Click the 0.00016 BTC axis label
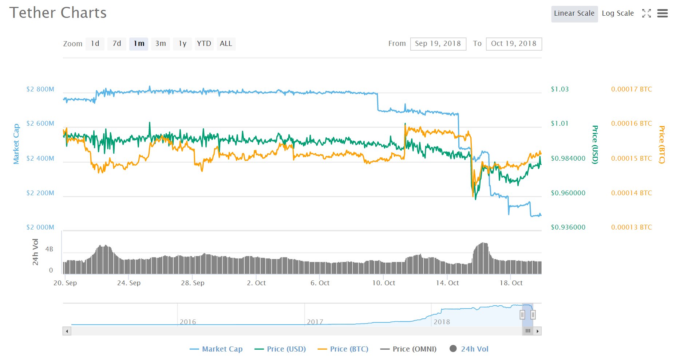The width and height of the screenshot is (680, 357). pyautogui.click(x=632, y=123)
